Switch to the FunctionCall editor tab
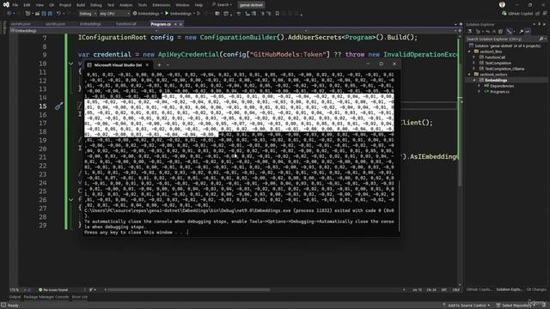This screenshot has height=309, width=550. (x=125, y=24)
